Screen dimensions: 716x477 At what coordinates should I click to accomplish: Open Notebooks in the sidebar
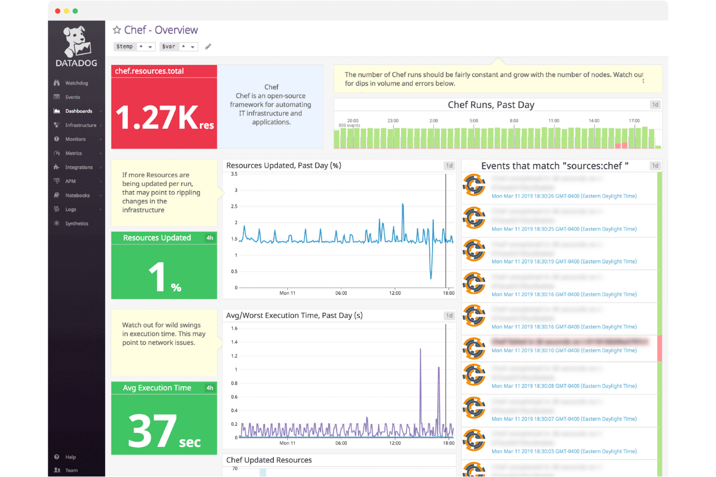coord(77,195)
